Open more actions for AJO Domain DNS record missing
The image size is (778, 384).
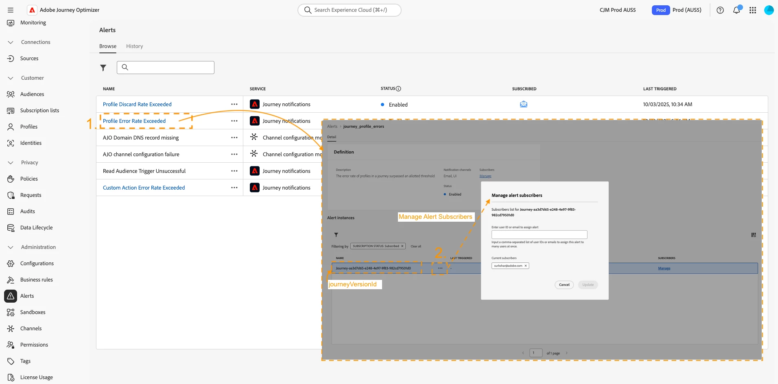click(234, 138)
